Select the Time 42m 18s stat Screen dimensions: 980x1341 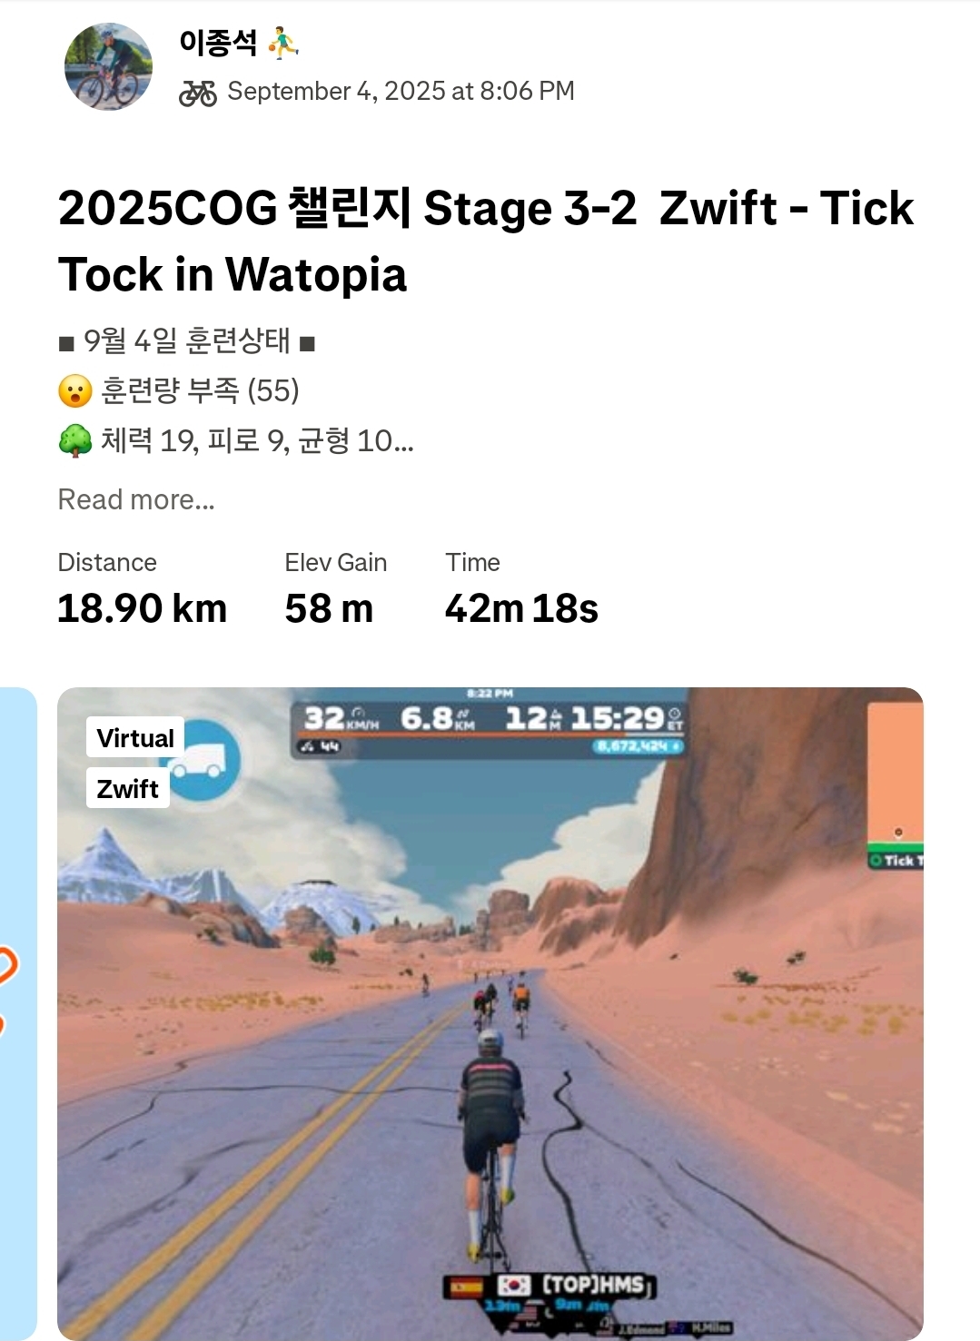[521, 589]
